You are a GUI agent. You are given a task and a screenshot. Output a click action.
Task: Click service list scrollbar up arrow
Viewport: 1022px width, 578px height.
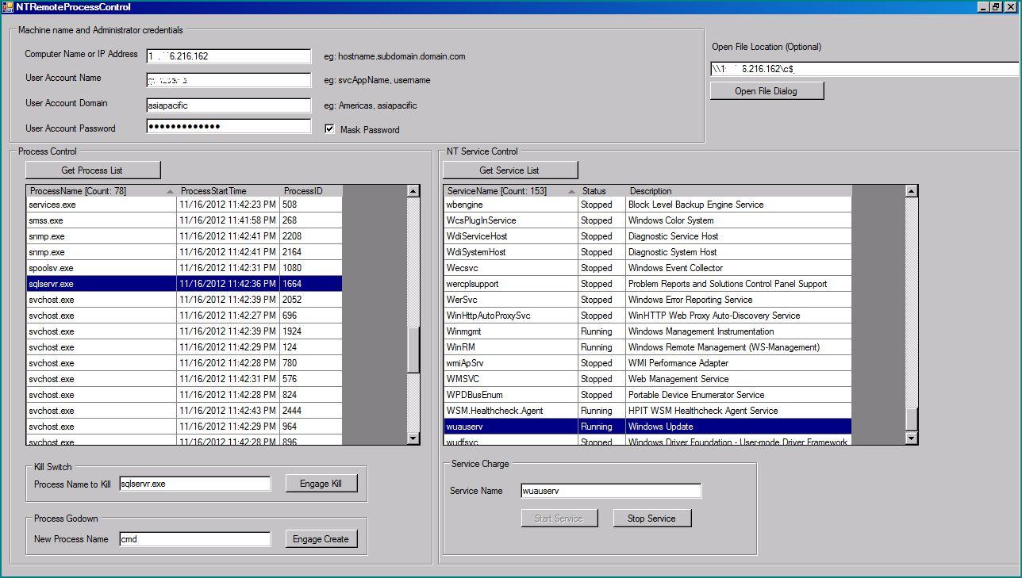pos(911,191)
